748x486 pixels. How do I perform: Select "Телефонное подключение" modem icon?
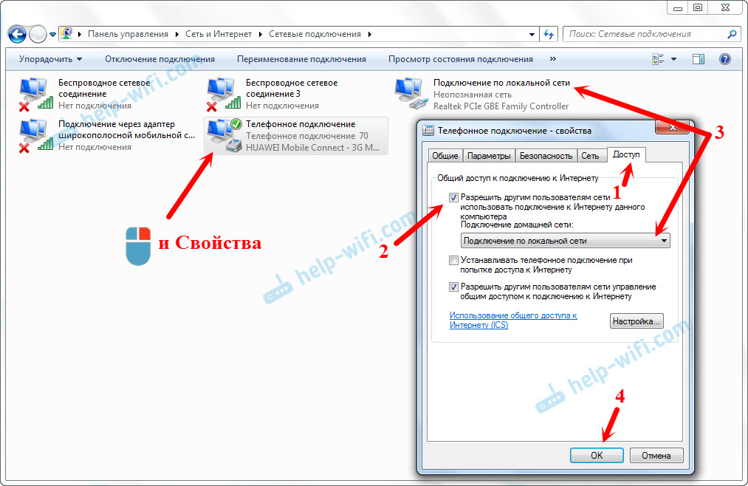(224, 135)
